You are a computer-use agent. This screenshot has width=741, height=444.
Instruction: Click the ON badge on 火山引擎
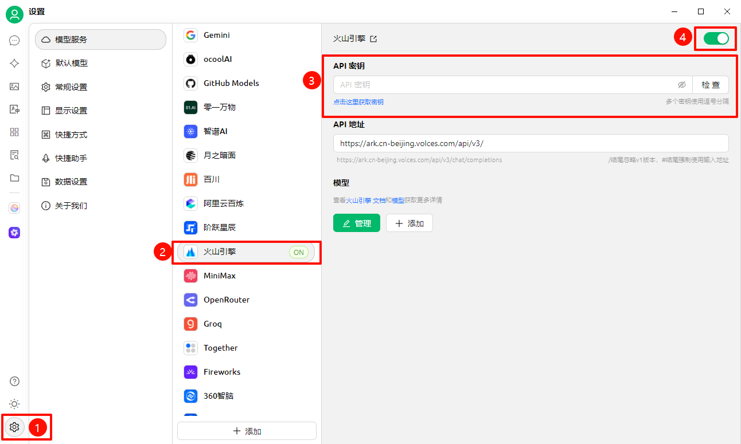pos(299,252)
